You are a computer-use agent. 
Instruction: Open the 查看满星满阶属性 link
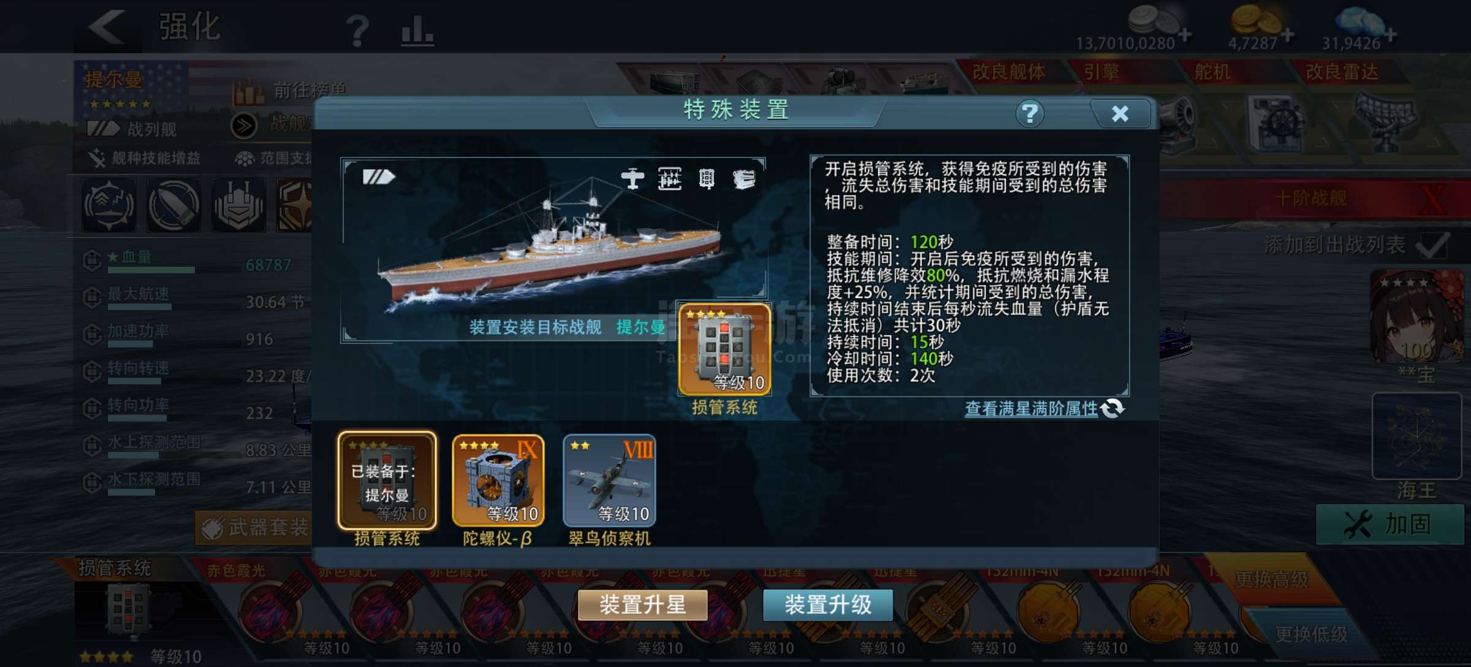click(1032, 408)
